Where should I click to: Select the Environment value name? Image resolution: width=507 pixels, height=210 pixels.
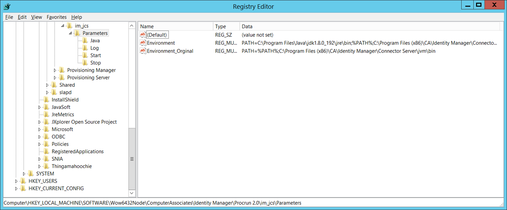coord(161,43)
